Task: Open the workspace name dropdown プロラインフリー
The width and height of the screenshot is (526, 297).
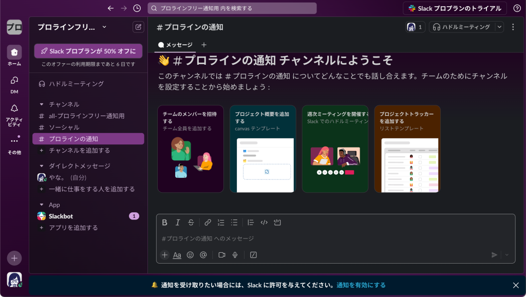Action: (x=67, y=27)
